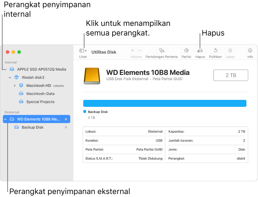This screenshot has width=258, height=197.
Task: Click the Perangkat value disk4
Action: click(x=241, y=158)
